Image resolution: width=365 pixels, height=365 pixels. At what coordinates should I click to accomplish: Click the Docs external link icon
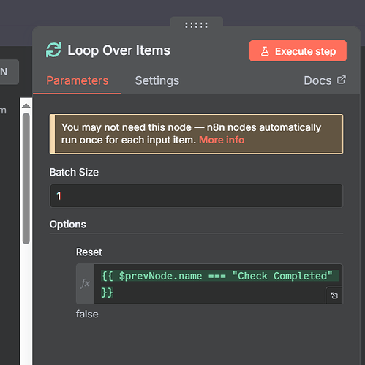[x=342, y=80]
